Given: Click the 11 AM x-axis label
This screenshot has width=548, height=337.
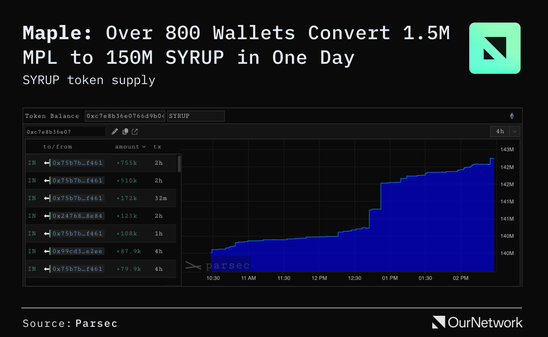Looking at the screenshot, I should [x=249, y=278].
